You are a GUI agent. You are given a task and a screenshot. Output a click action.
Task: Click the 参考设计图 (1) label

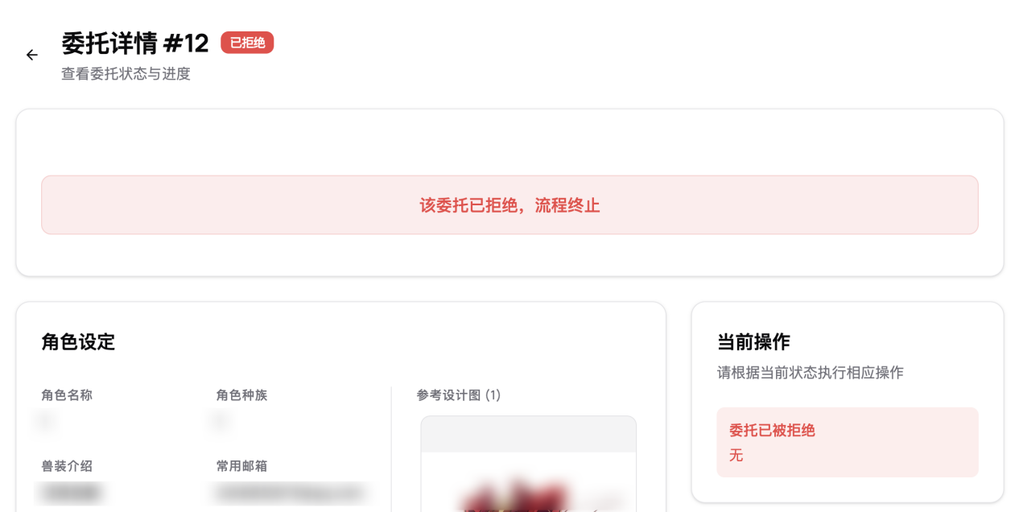pyautogui.click(x=459, y=395)
